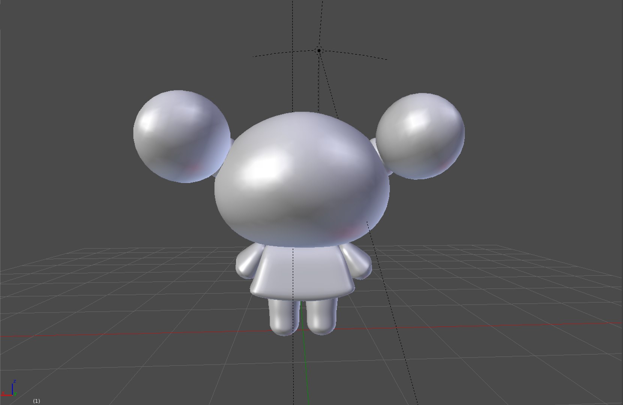Select the lamp object dot above the model
The image size is (623, 405).
[x=319, y=50]
